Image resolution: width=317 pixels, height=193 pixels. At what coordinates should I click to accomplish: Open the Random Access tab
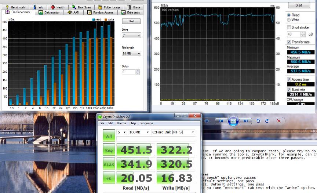click(x=101, y=12)
